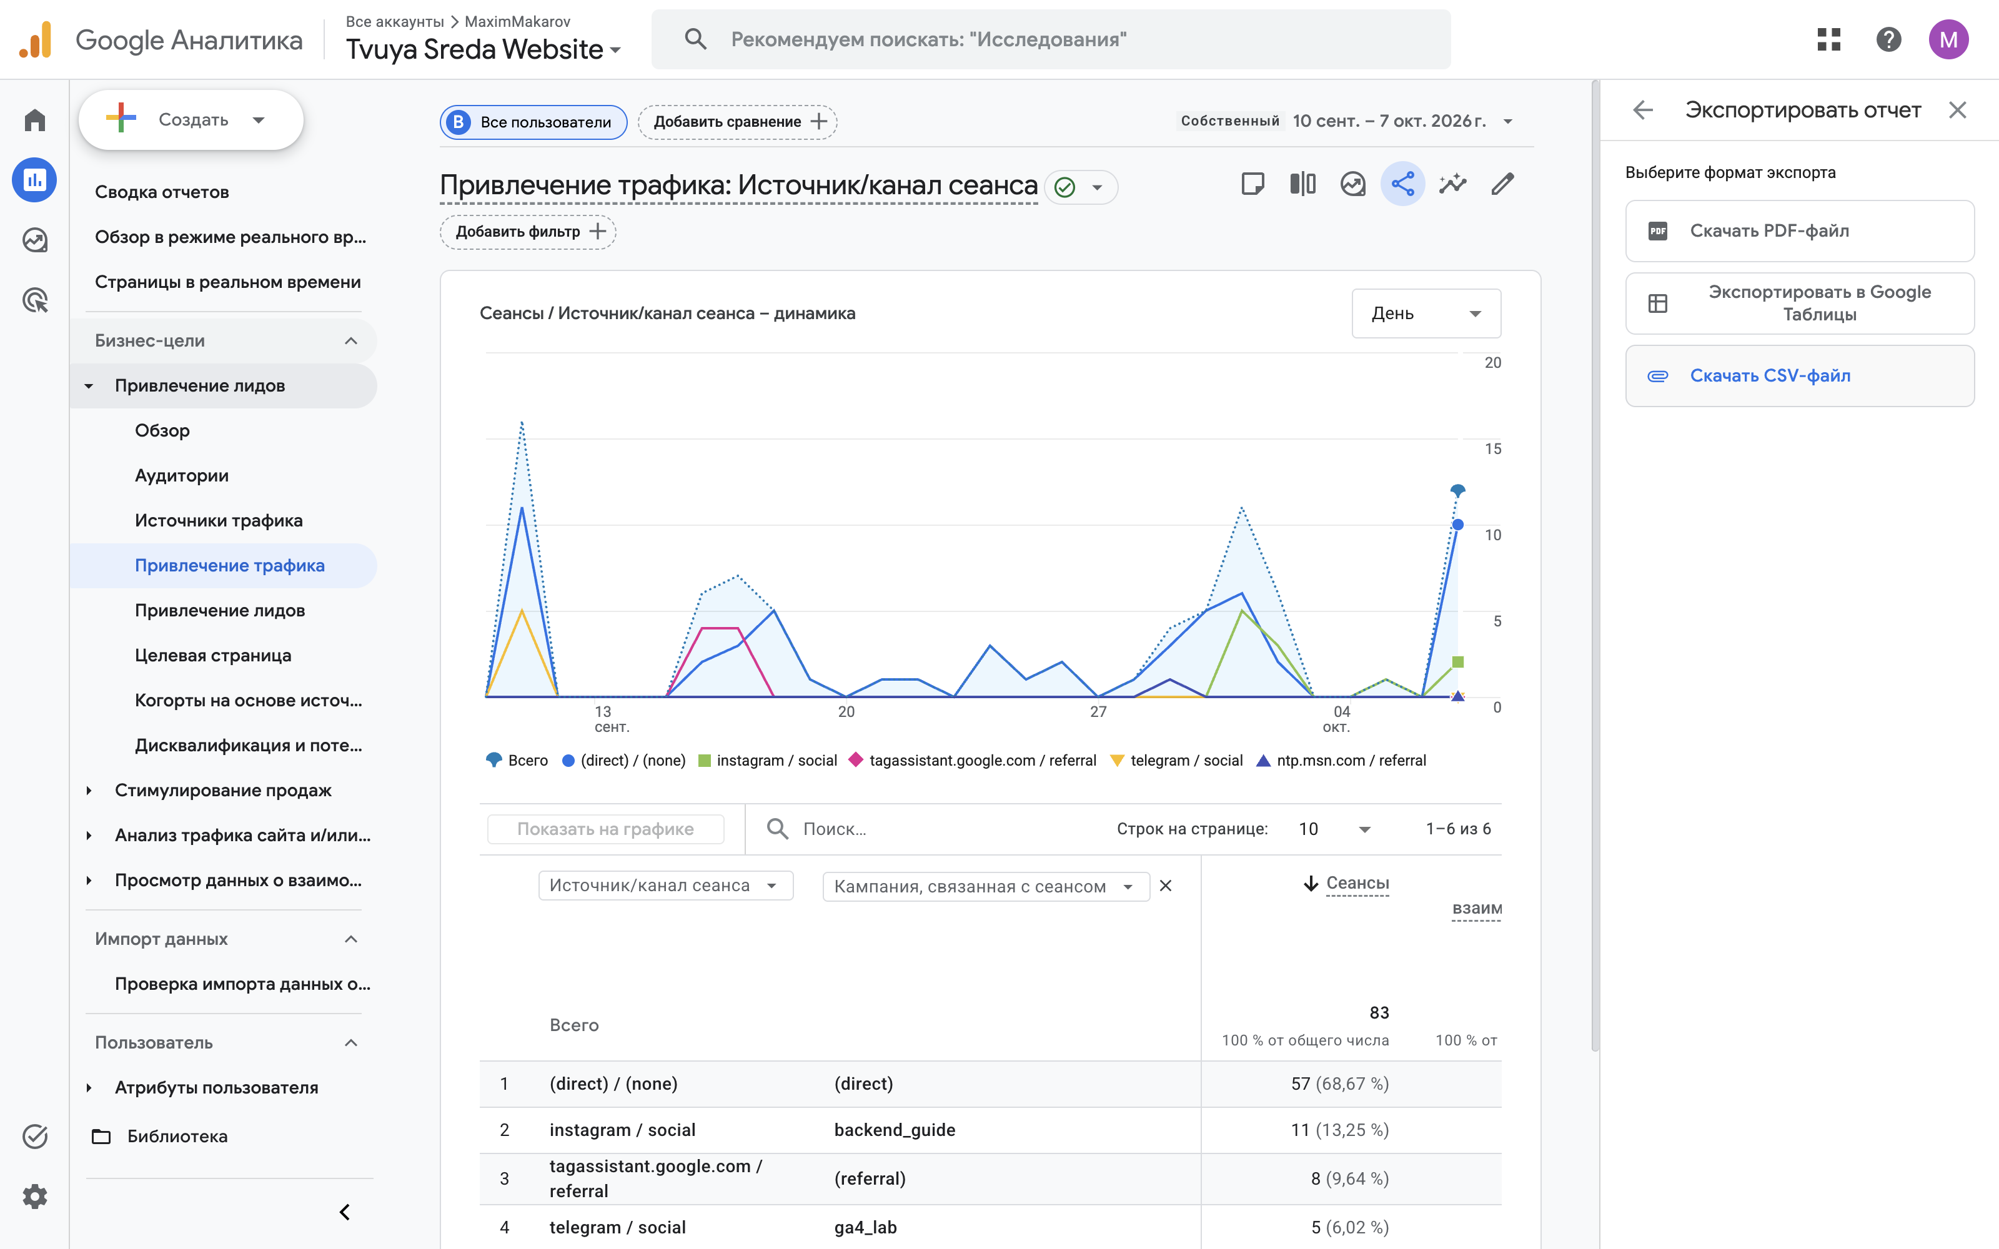1999x1249 pixels.
Task: Click the share report icon
Action: [x=1402, y=184]
